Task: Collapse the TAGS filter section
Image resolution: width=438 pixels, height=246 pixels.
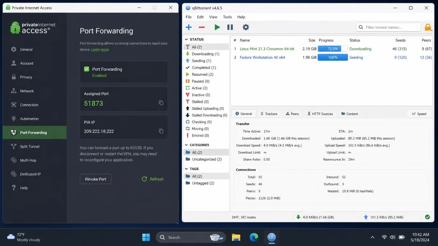Action: coord(187,169)
